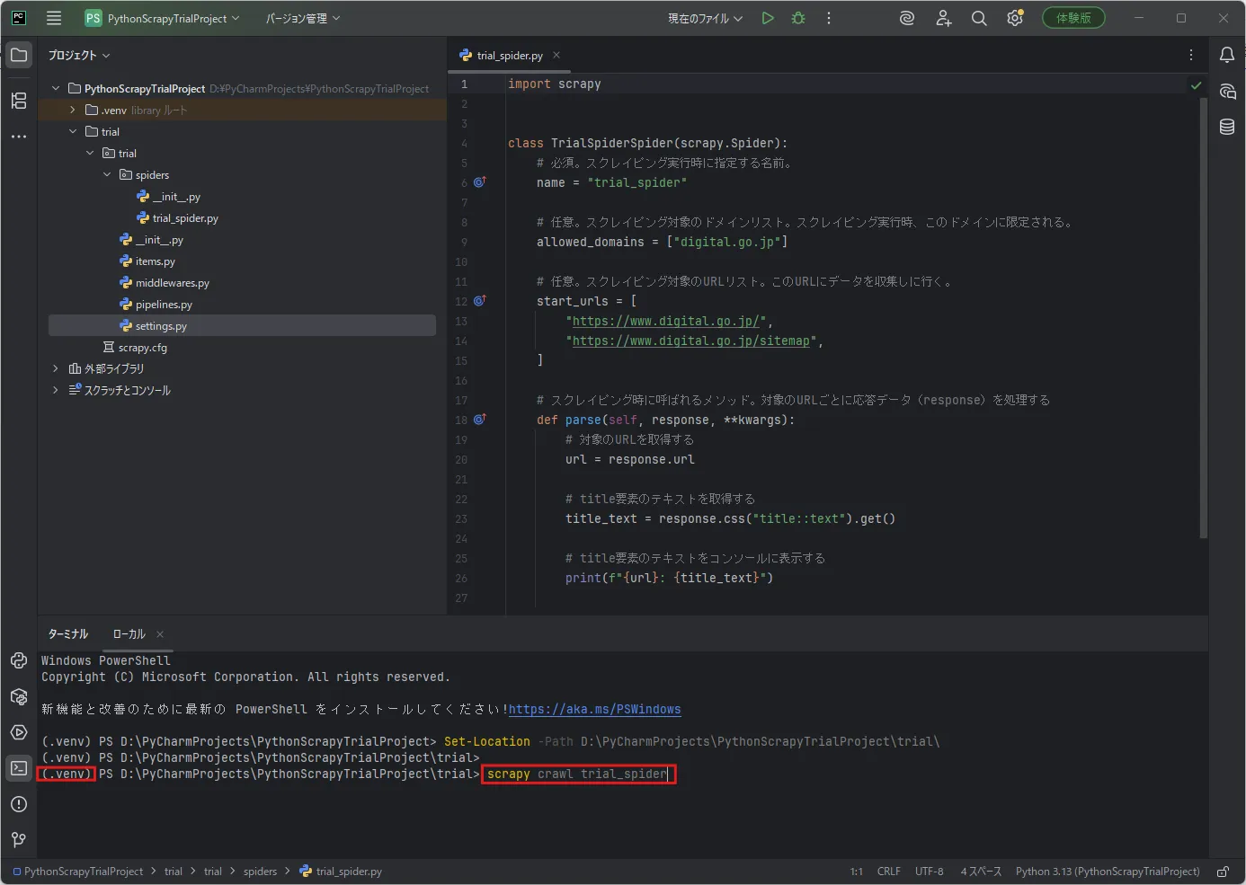This screenshot has width=1246, height=885.
Task: Click the 体験版 trial badge button
Action: (x=1073, y=18)
